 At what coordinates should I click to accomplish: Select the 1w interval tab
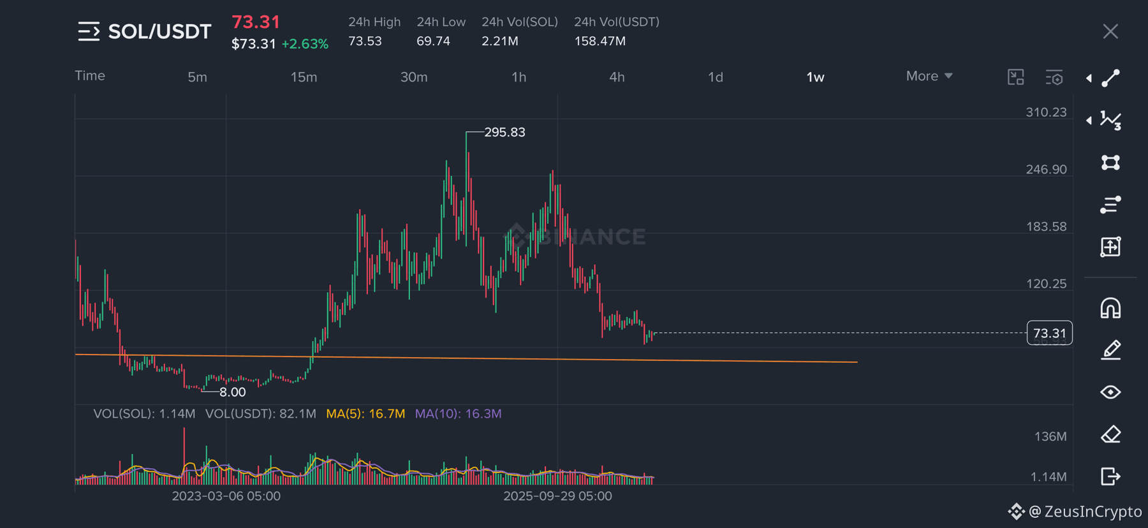coord(815,77)
